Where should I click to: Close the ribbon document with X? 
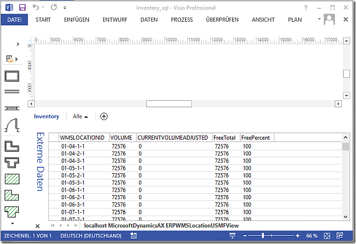[x=345, y=19]
